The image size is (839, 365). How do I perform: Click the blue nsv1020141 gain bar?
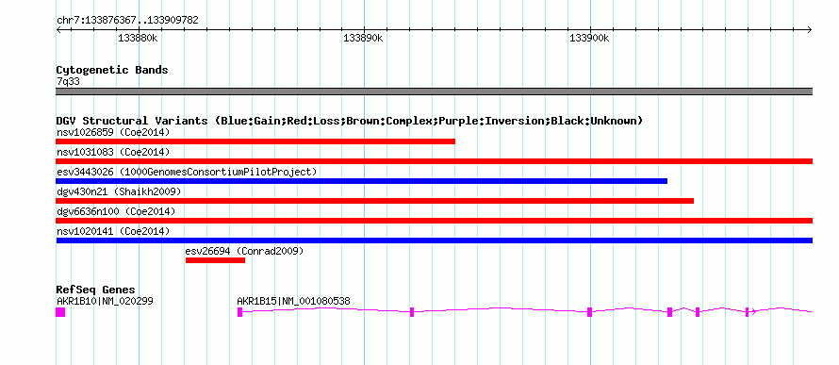(434, 241)
